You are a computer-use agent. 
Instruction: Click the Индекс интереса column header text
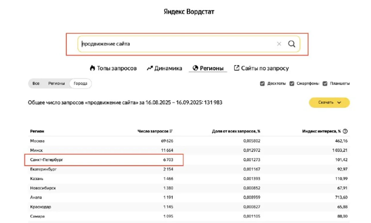point(321,131)
